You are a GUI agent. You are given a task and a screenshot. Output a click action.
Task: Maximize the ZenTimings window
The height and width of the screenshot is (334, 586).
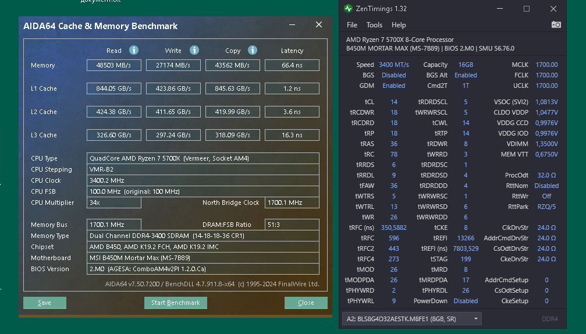527,9
